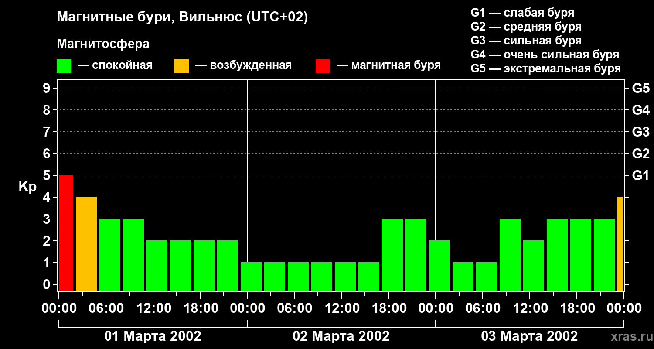
Task: Click the orange возбужденная legend swatch
Action: (181, 66)
